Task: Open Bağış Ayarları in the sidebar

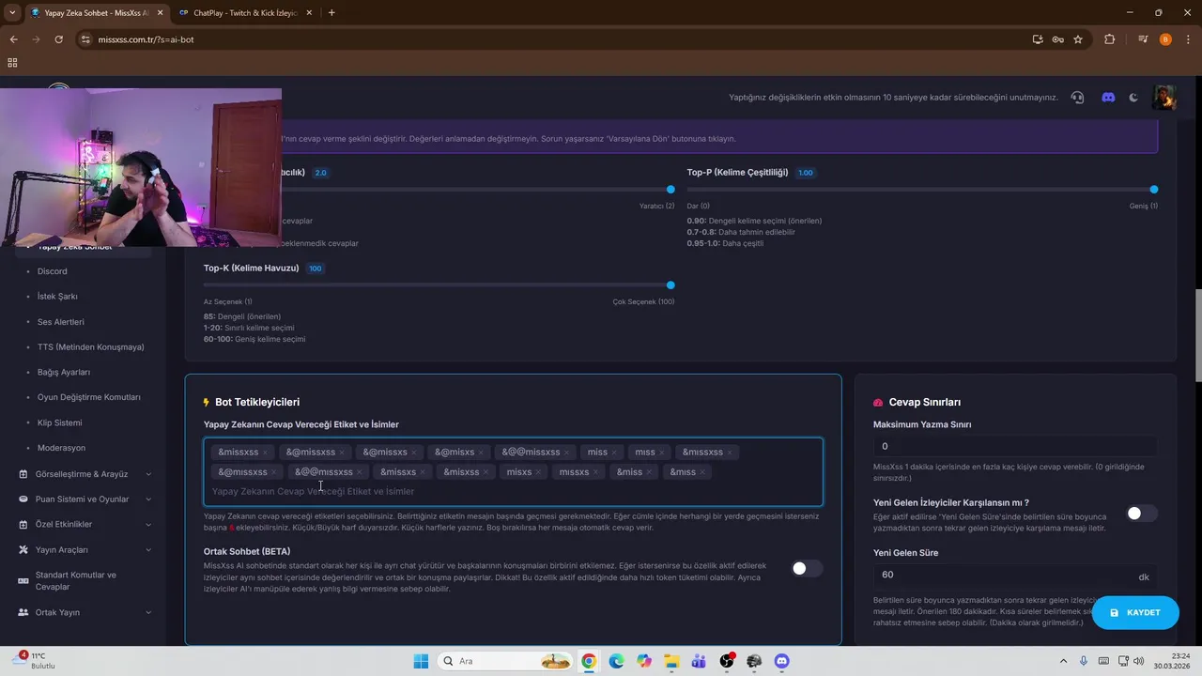Action: tap(64, 372)
